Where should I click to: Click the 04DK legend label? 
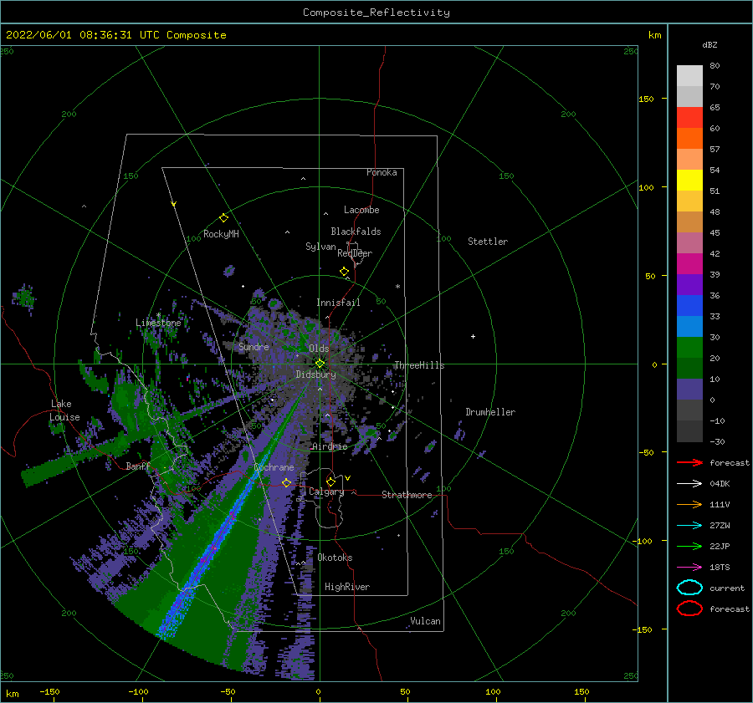click(720, 484)
